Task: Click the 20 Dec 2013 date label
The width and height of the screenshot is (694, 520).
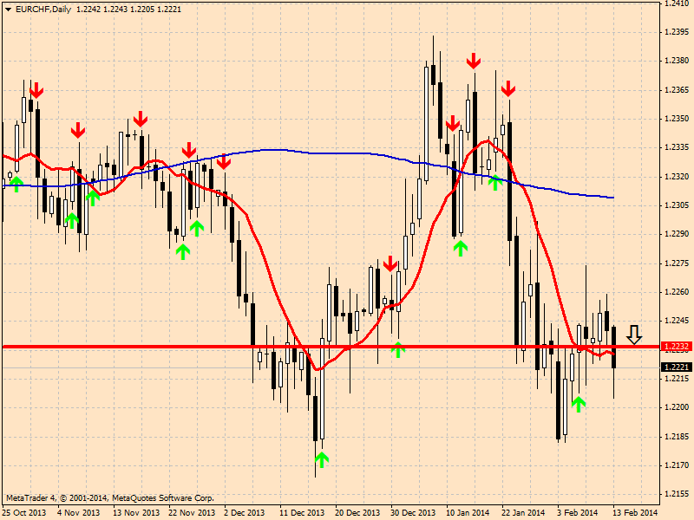Action: click(x=357, y=513)
